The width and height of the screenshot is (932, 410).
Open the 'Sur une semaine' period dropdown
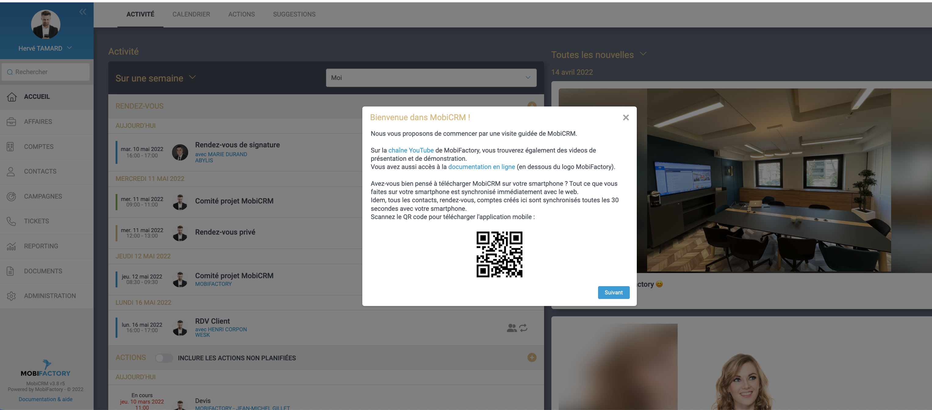coord(156,78)
